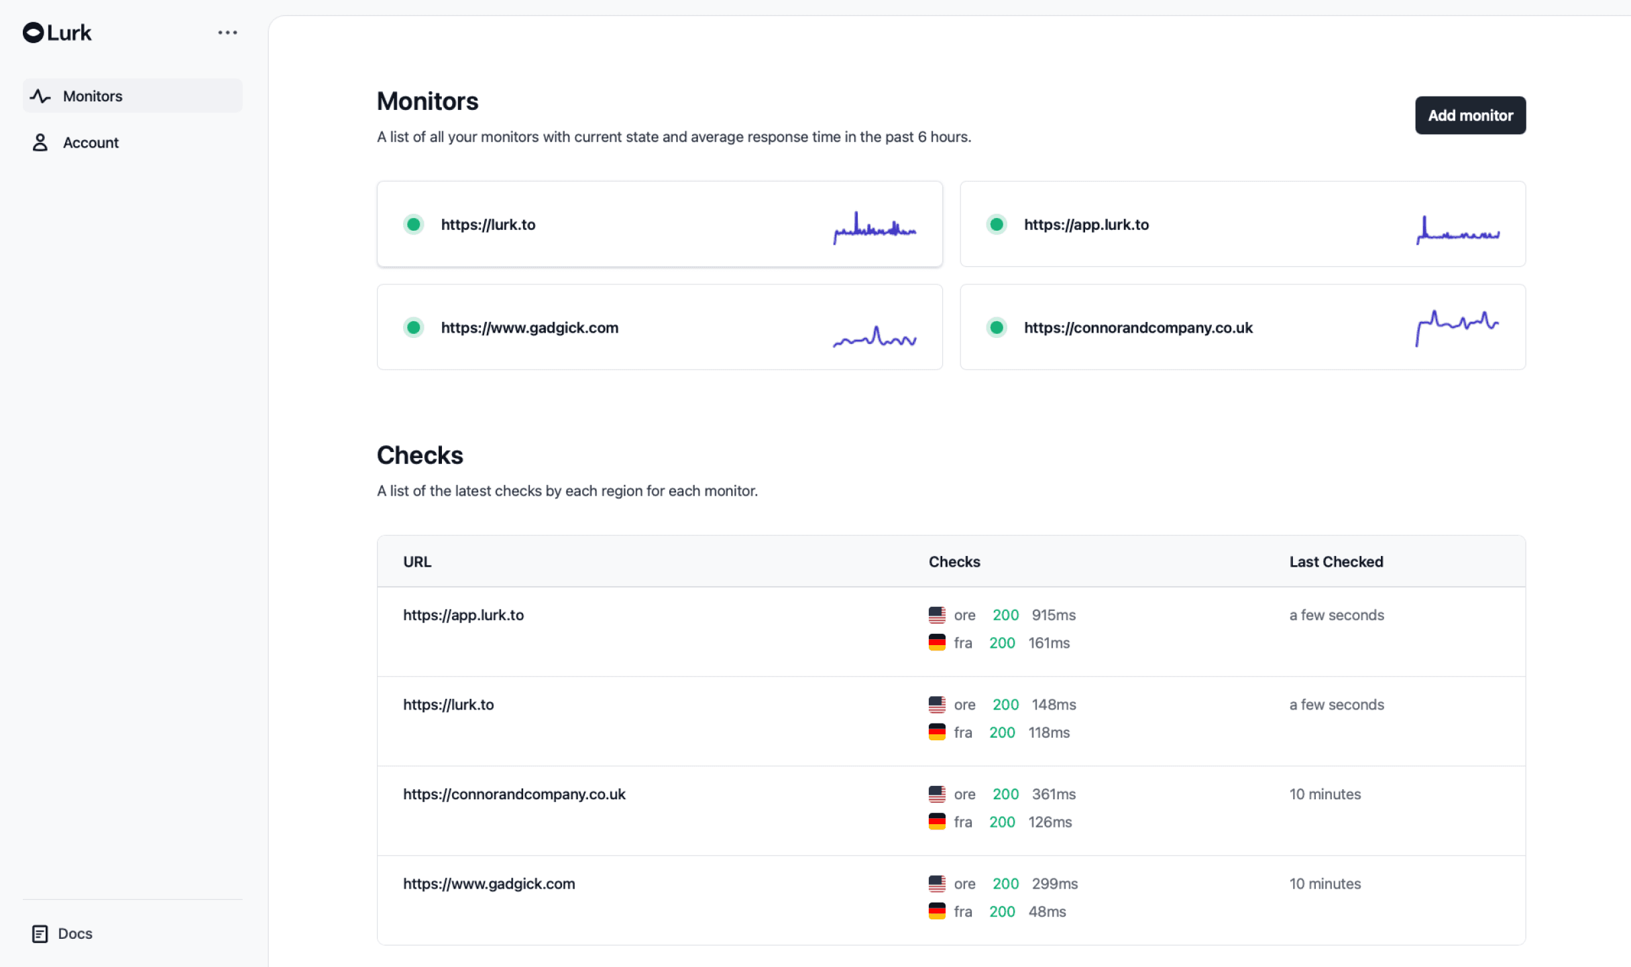Screen dimensions: 1631x967
Task: Click the Add monitor button
Action: coord(1470,115)
